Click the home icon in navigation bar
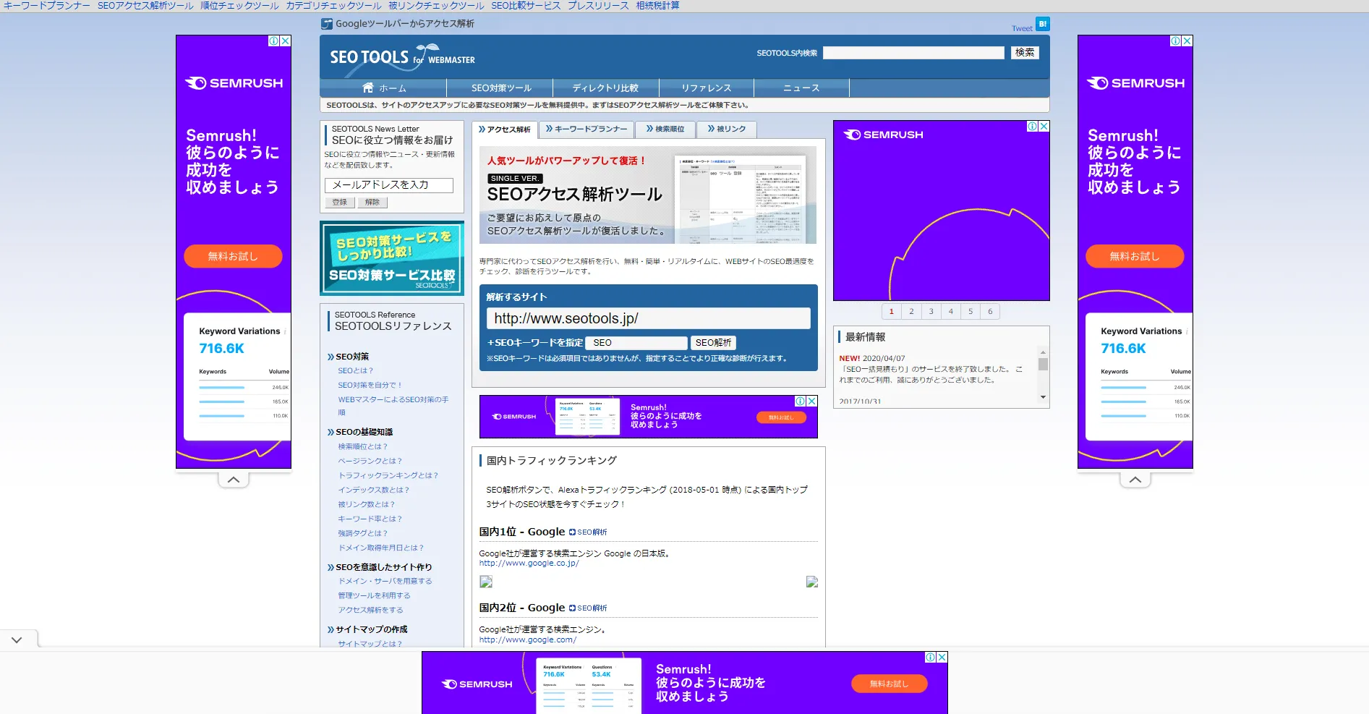The height and width of the screenshot is (714, 1369). (x=368, y=88)
